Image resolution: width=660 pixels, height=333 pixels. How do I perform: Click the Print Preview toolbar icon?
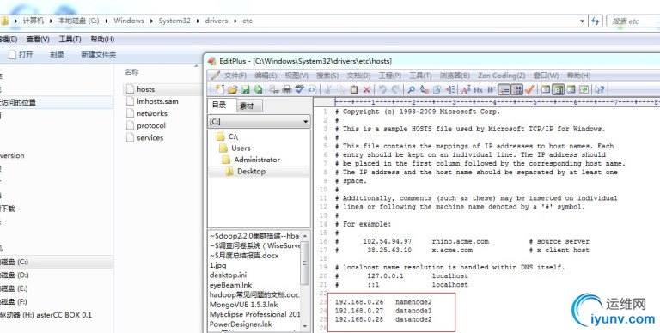point(274,89)
